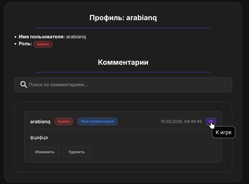
Task: Click the "Комментарии" section heading
Action: pyautogui.click(x=123, y=62)
